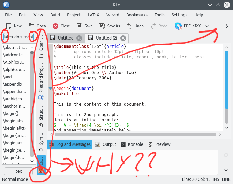
Task: Click the command list scroll up arrow
Action: [x=32, y=47]
